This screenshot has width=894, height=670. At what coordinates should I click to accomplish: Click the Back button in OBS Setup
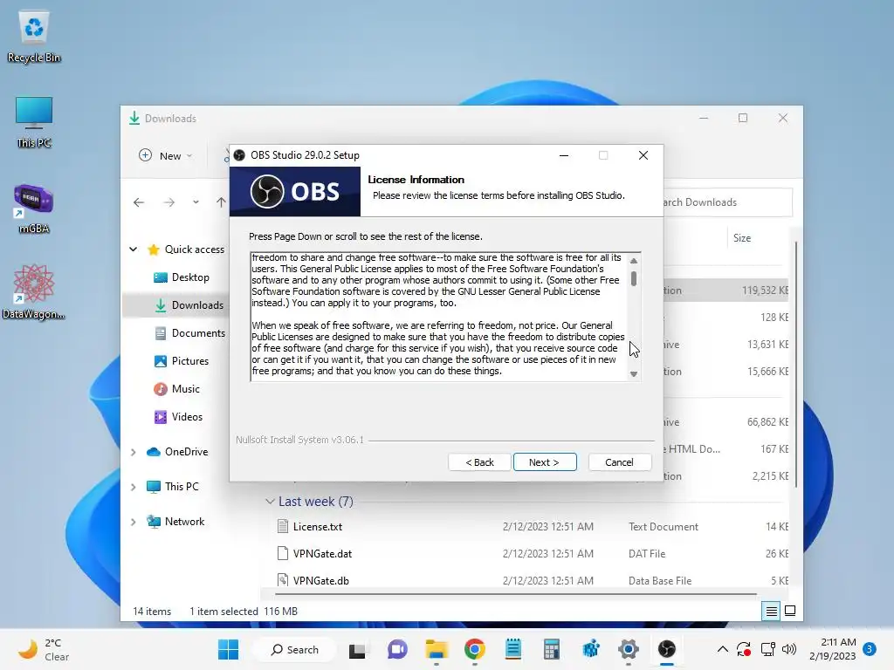(479, 462)
